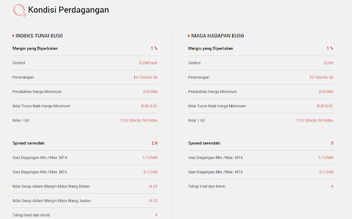352x219 pixels.
Task: Click the 4 value beside Tahap Had dan Henti in Niaga Hadapan
Action: (332, 187)
